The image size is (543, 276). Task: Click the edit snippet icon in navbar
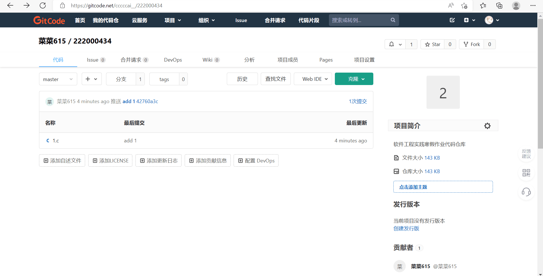pyautogui.click(x=452, y=20)
